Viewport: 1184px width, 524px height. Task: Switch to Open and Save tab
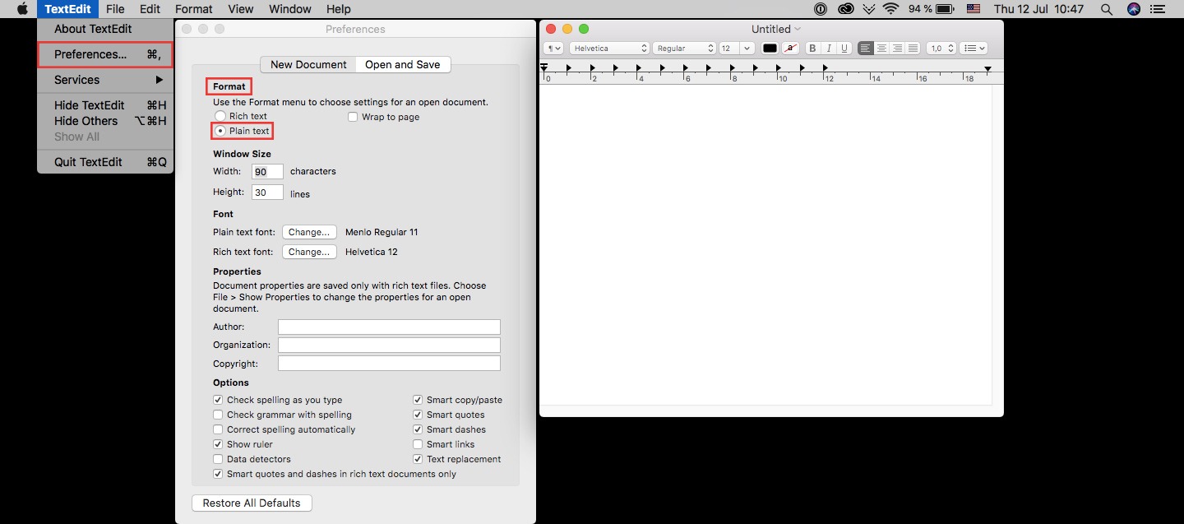[403, 64]
